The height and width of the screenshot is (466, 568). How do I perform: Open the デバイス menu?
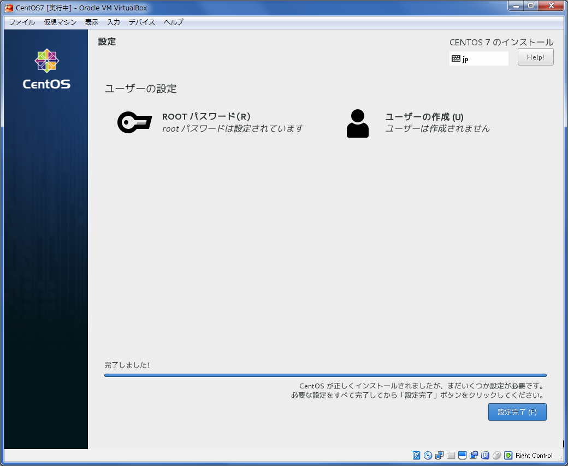click(142, 22)
